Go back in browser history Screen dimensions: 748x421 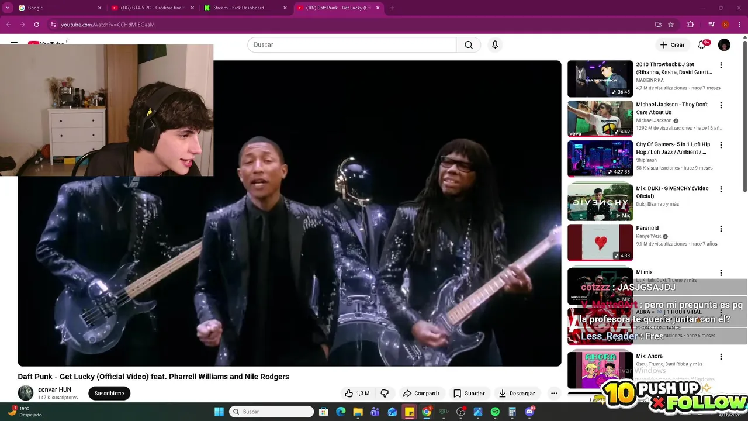[8, 25]
